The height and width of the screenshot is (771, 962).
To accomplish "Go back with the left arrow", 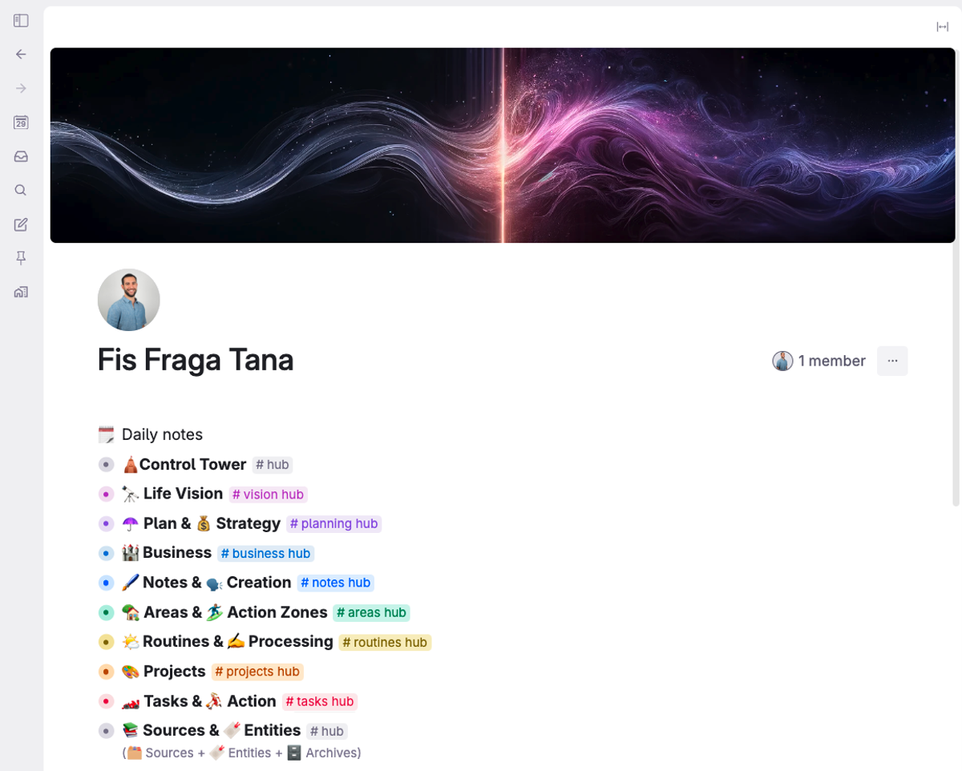I will [21, 54].
